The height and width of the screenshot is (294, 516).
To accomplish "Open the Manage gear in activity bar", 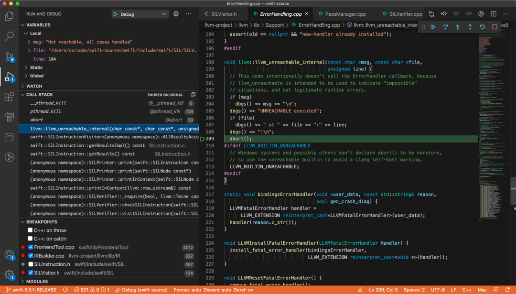I will pyautogui.click(x=9, y=274).
